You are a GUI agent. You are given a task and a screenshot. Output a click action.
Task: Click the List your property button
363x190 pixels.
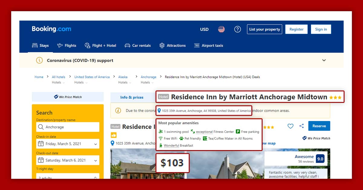(264, 29)
